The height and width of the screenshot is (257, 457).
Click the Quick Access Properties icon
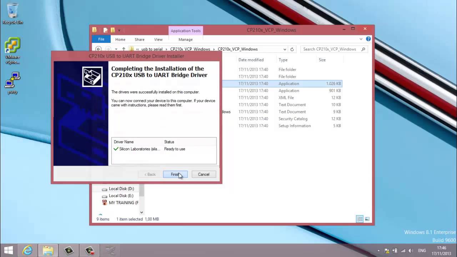point(106,30)
